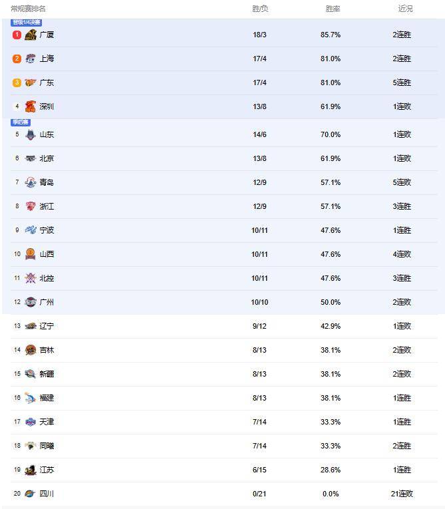Click the 近况 column header
Viewport: 445px width, 509px height.
[405, 9]
